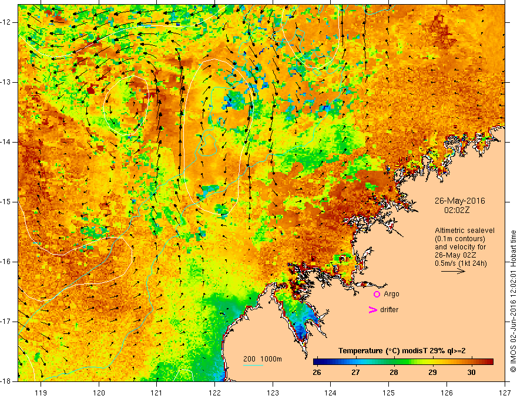Image resolution: width=517 pixels, height=399 pixels.
Task: Click the "200 1000m" depth contour label
Action: [263, 359]
